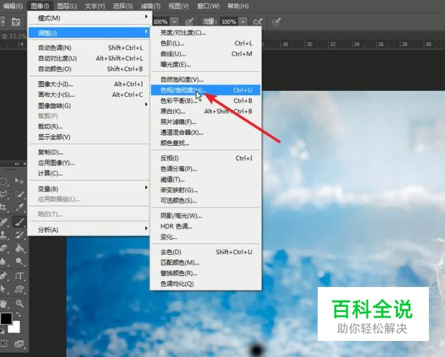
Task: Choose 反相(I) command
Action: pyautogui.click(x=206, y=158)
